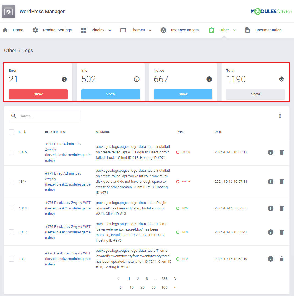Open the Home menu item
This screenshot has height=296, width=294.
[18, 30]
